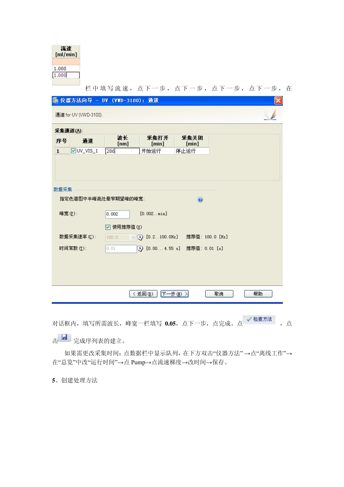The height and width of the screenshot is (487, 344).
Task: Click the 检查方法 check method button
Action: pos(259,319)
